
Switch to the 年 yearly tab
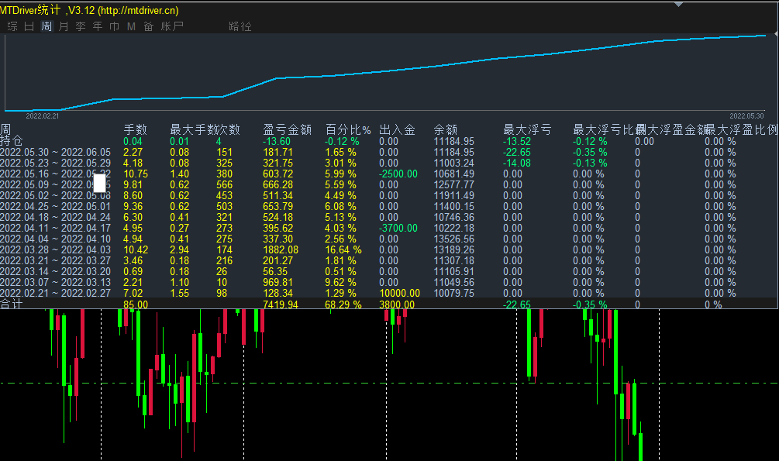coord(98,26)
